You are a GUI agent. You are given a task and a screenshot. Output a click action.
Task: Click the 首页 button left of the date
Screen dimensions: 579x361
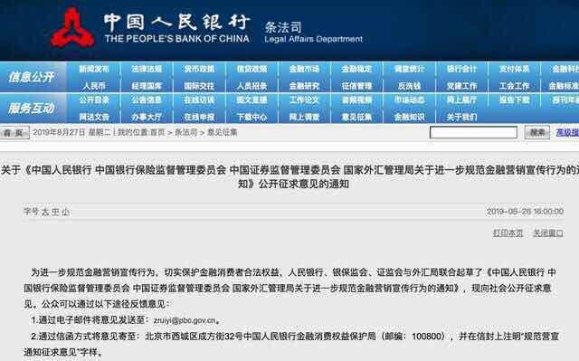tap(14, 132)
